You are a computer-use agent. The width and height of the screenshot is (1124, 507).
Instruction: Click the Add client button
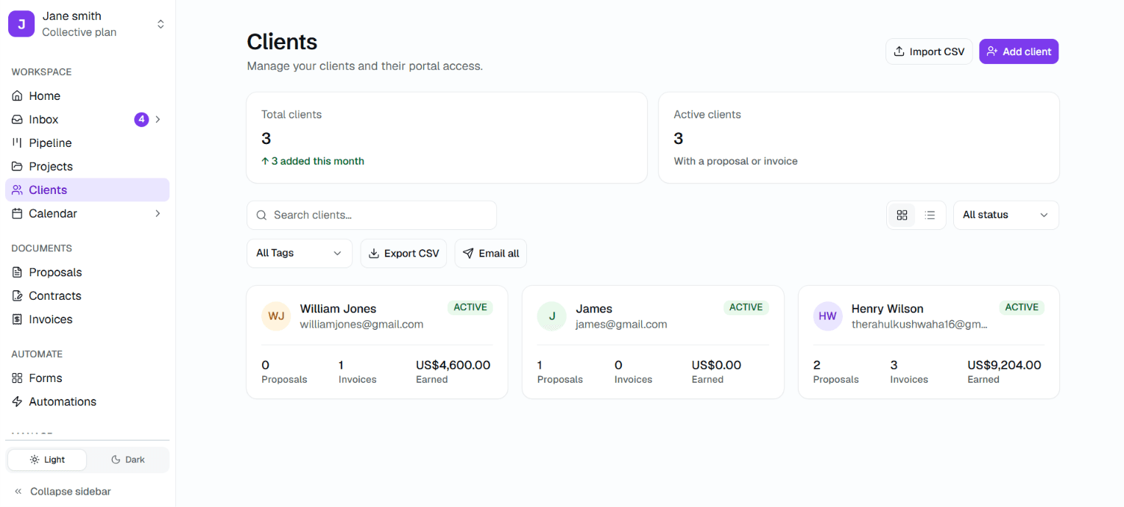tap(1019, 51)
